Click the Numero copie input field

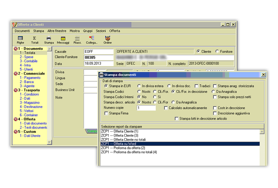(x=146, y=108)
